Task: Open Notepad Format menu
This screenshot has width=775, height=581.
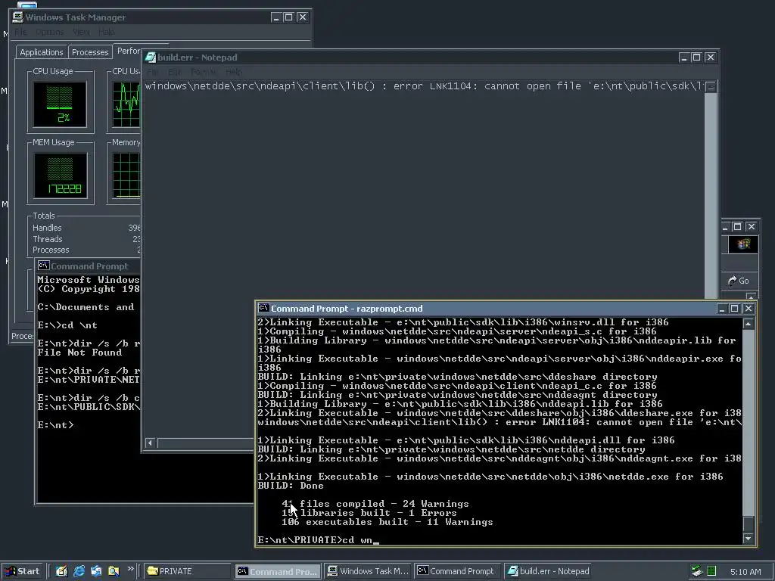Action: point(204,72)
